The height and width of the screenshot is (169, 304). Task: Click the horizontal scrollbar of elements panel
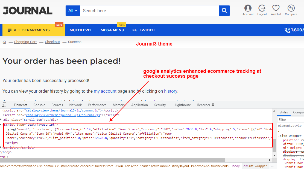(x=112, y=160)
